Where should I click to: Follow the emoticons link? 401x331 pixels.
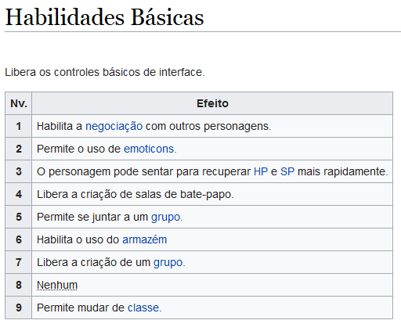tap(149, 149)
